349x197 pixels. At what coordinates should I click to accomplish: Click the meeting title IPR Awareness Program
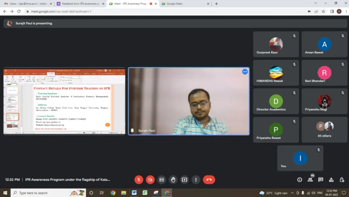(68, 180)
